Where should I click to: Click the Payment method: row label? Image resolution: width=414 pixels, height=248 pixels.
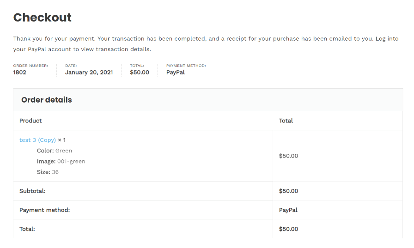click(45, 210)
